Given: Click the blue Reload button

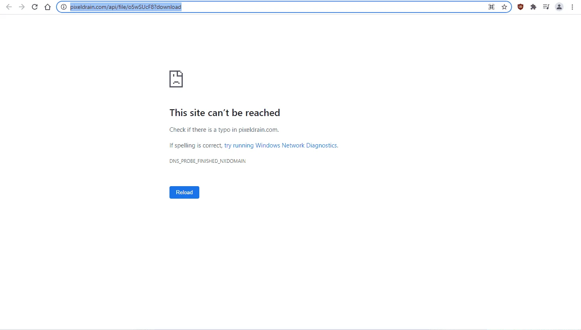Looking at the screenshot, I should (184, 192).
